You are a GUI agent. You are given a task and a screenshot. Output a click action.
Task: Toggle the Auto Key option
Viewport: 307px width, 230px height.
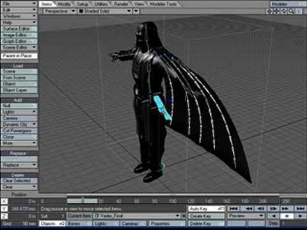point(207,209)
